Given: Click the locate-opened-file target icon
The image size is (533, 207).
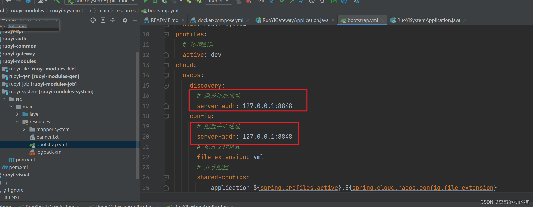Looking at the screenshot, I should (93, 20).
